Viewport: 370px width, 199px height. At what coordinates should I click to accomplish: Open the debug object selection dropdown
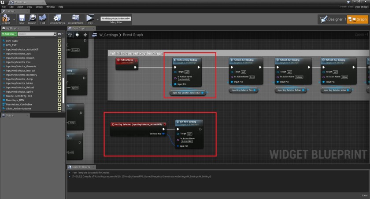point(116,19)
